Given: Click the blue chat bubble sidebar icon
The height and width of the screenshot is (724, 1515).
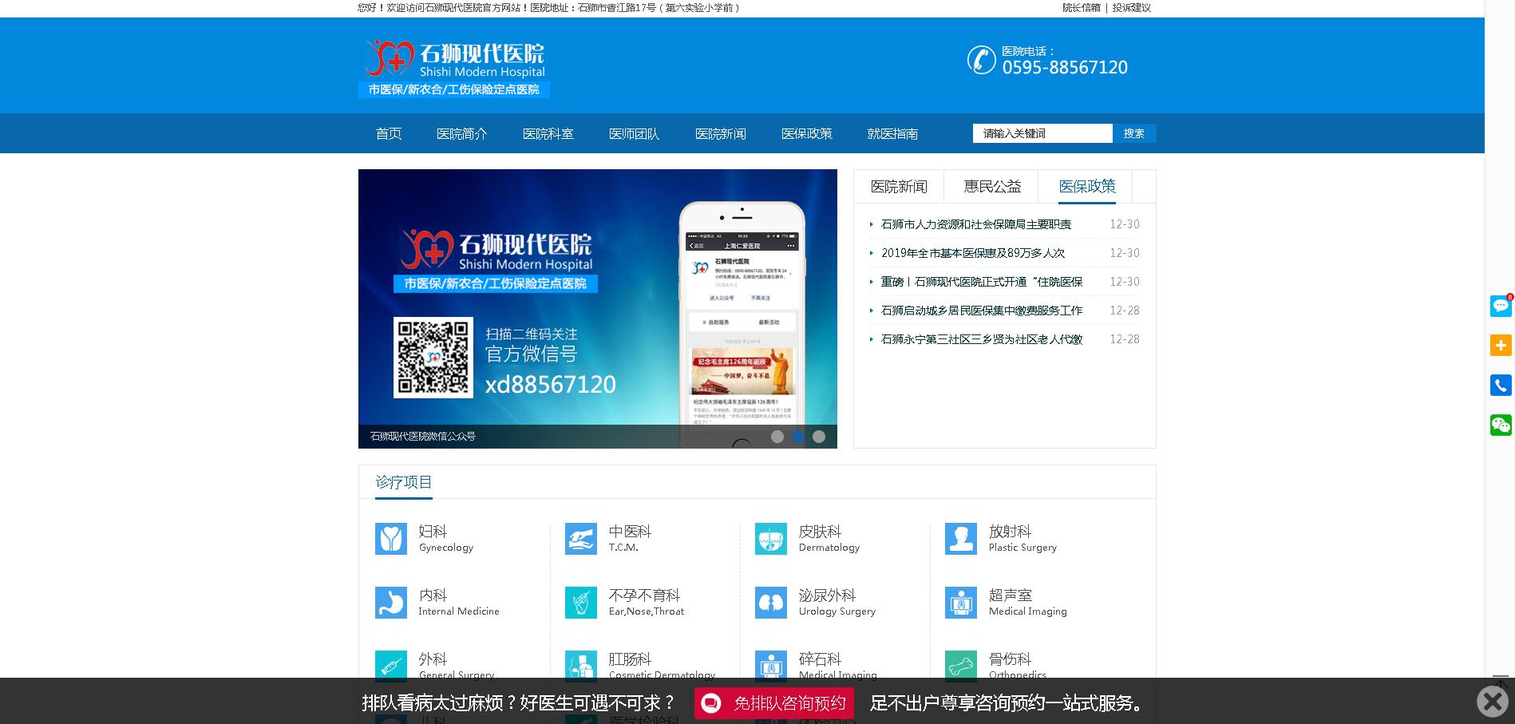Looking at the screenshot, I should 1501,306.
